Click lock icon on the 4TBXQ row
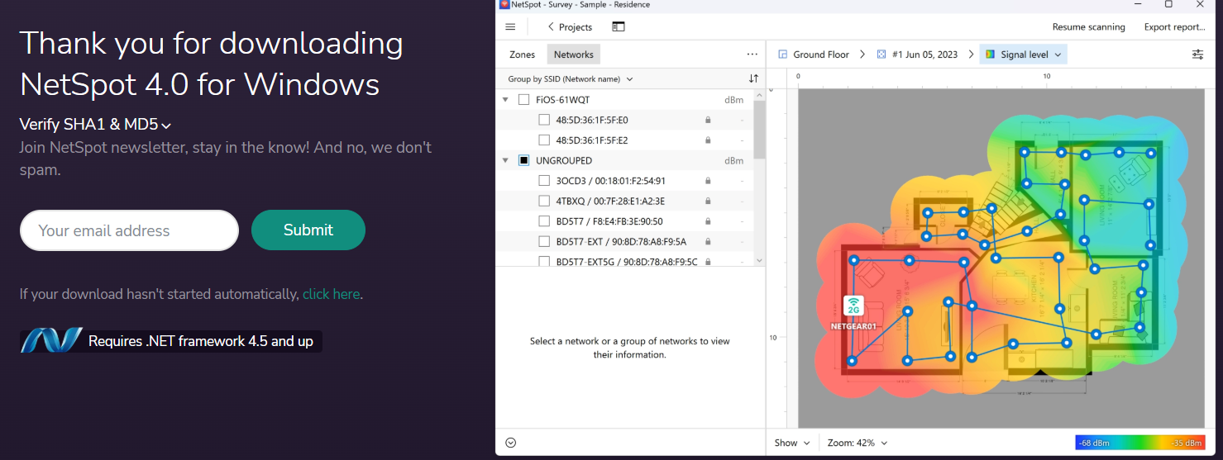The image size is (1223, 460). coord(708,201)
